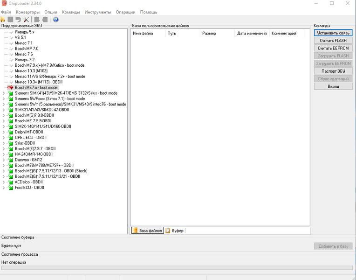
Task: Click the wrench and screwdriver settings icon
Action: pyautogui.click(x=26, y=20)
